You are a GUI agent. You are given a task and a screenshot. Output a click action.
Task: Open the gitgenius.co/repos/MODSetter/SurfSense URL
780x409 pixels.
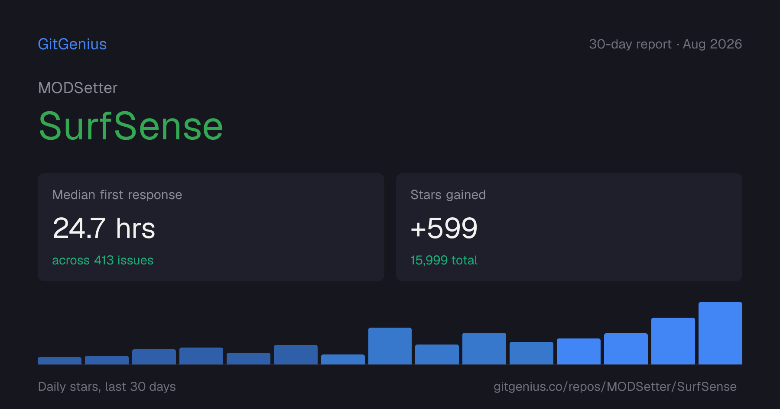pos(615,386)
